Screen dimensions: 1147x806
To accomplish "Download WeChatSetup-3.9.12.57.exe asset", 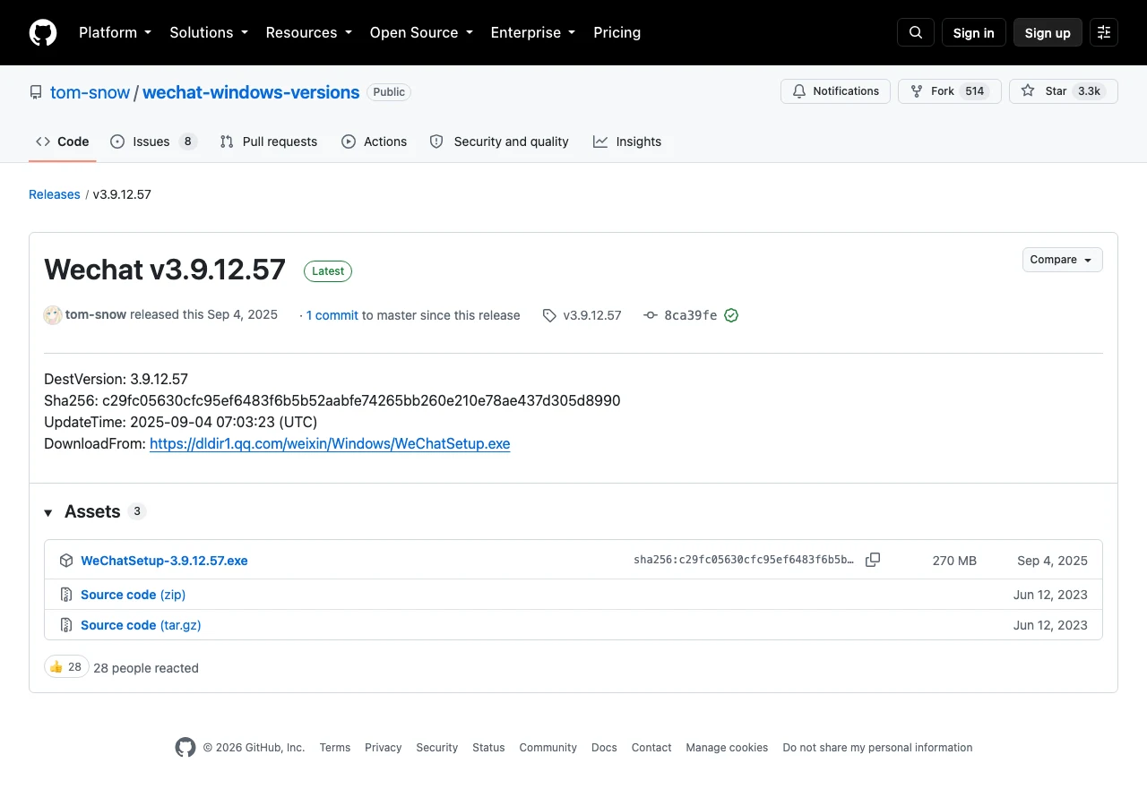I will pos(164,561).
